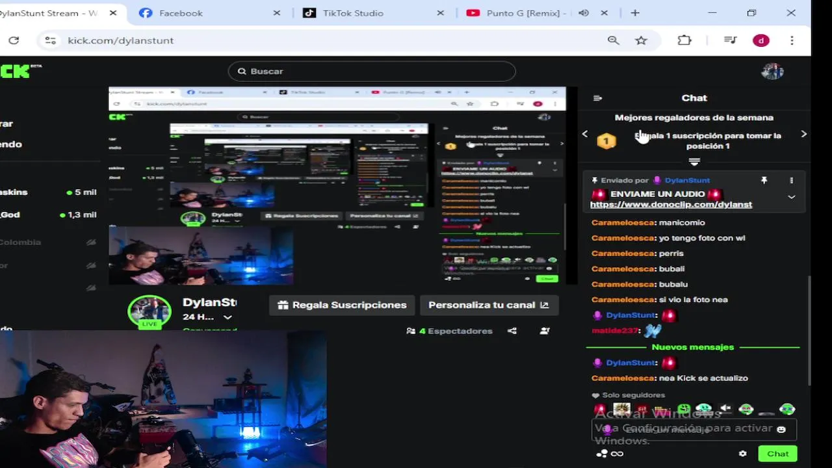Image resolution: width=832 pixels, height=468 pixels.
Task: Mute the Punto G [Remix] tab audio
Action: (584, 13)
